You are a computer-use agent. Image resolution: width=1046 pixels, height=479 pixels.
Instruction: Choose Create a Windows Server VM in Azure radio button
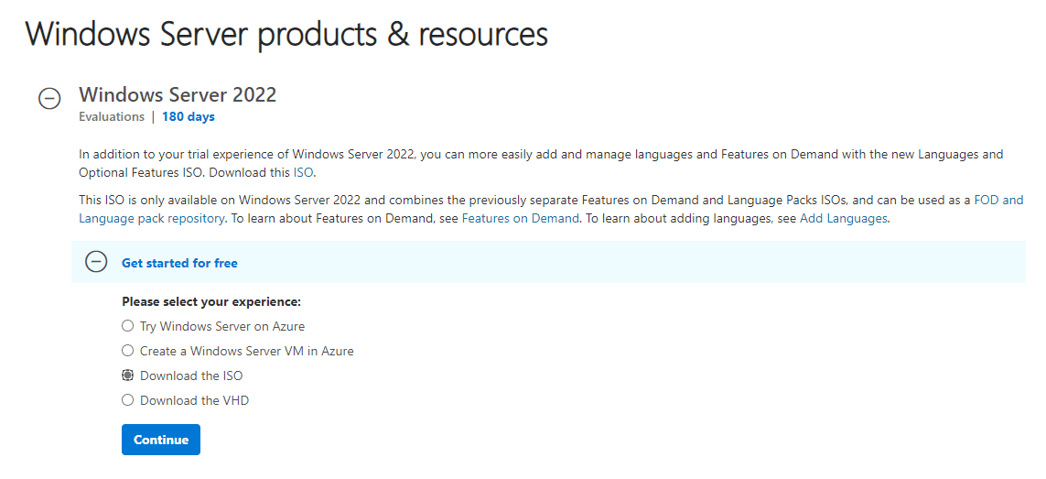[x=128, y=351]
